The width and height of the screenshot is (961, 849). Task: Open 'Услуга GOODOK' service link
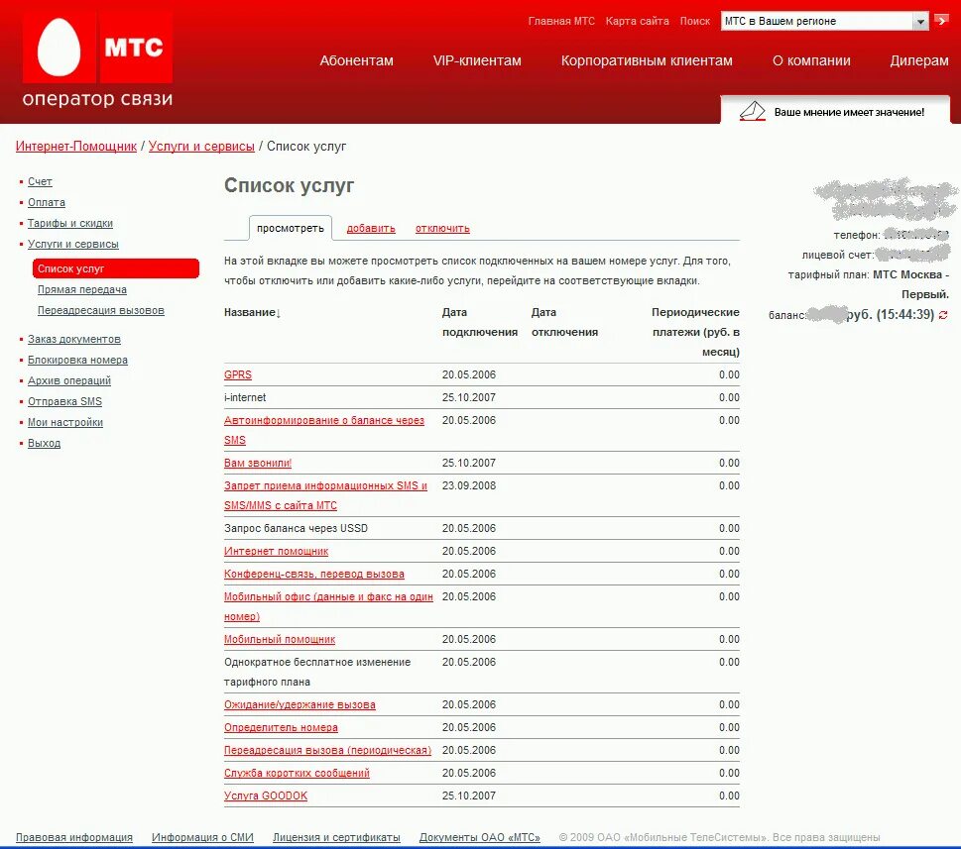266,796
